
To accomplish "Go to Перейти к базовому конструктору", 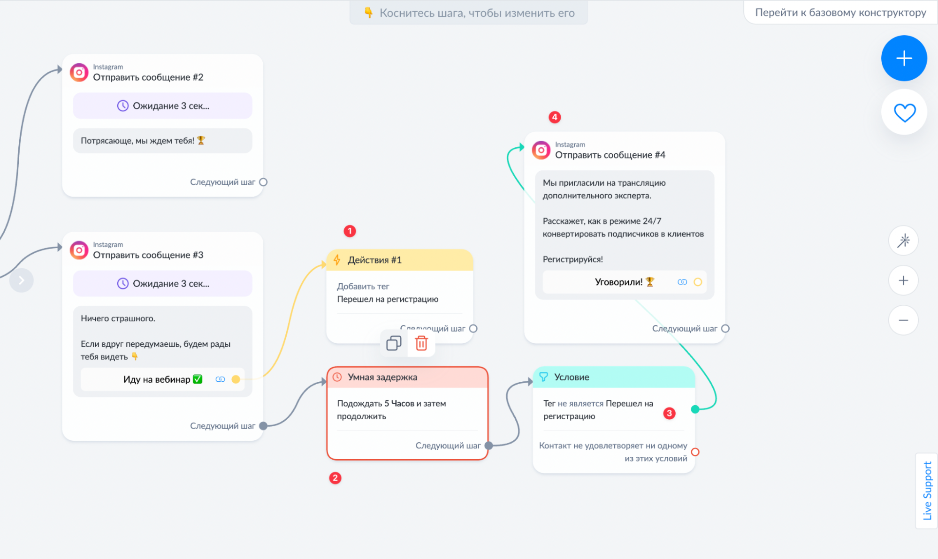I will (x=840, y=13).
